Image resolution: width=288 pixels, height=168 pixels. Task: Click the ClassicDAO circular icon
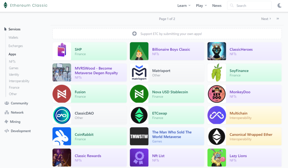pos(62,115)
